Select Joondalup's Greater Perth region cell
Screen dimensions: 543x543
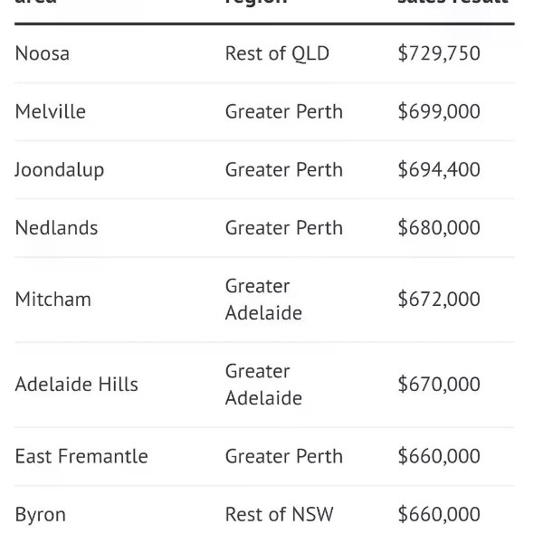click(x=284, y=170)
